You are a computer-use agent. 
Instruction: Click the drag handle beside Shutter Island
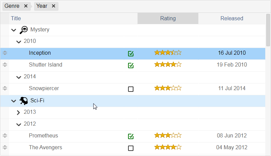[5, 64]
